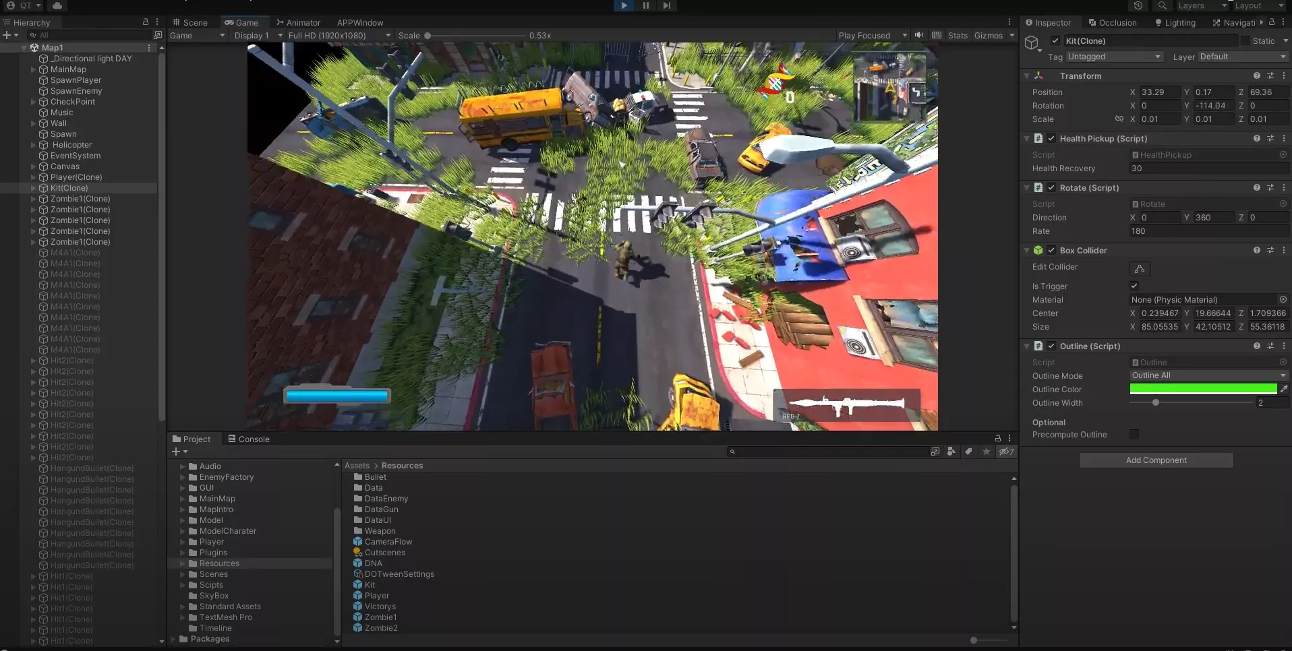Screen dimensions: 1292x651
Task: Disable the Rotate script checkbox
Action: (1051, 187)
